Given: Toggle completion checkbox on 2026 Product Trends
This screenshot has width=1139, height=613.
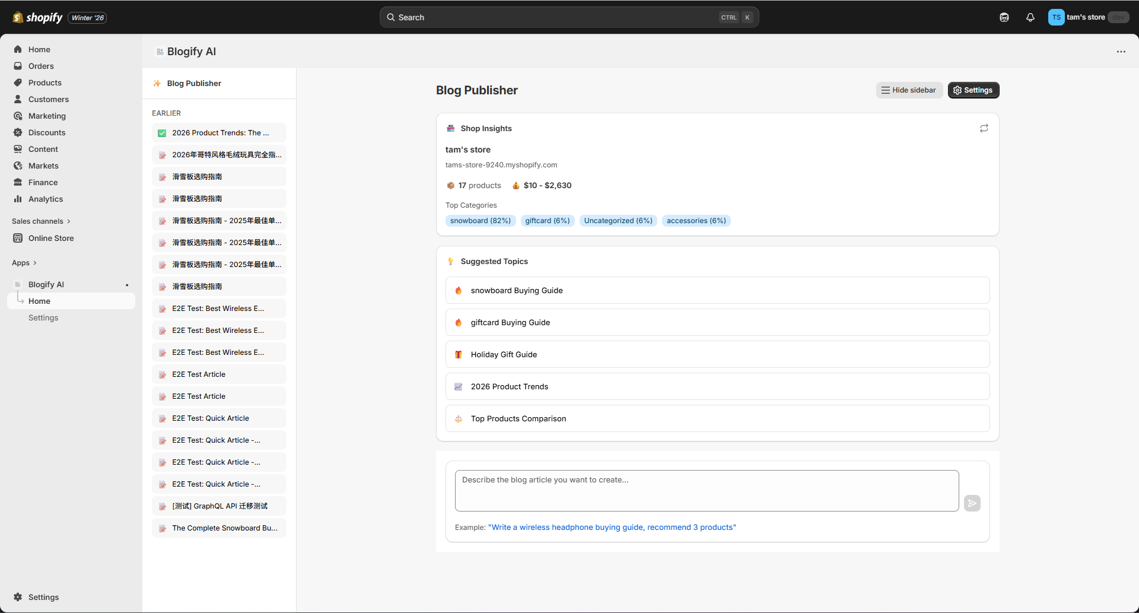Looking at the screenshot, I should [162, 133].
